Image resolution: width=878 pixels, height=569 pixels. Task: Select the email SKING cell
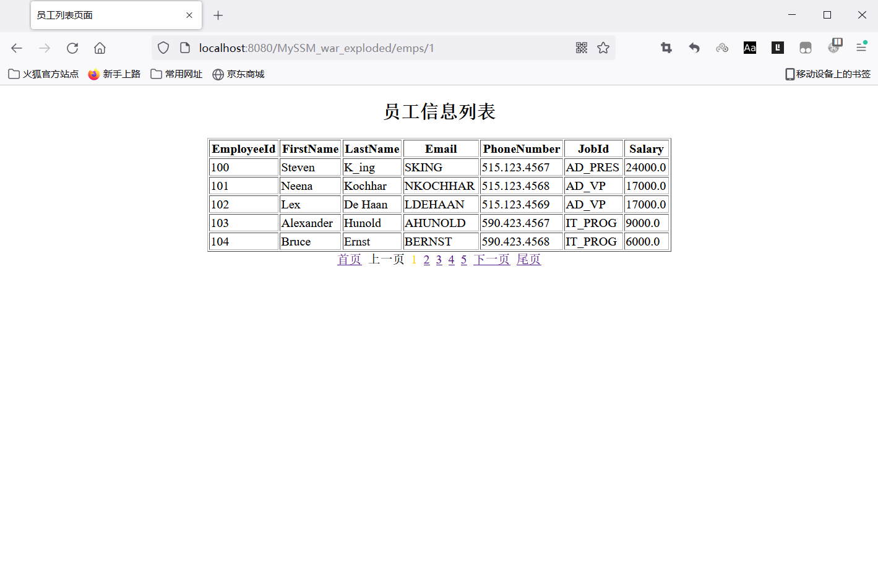point(441,168)
